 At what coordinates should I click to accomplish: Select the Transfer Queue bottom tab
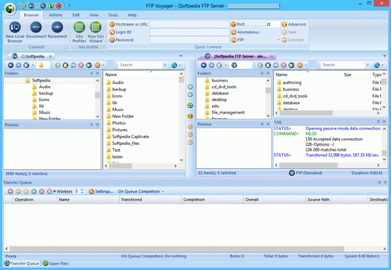tap(22, 263)
